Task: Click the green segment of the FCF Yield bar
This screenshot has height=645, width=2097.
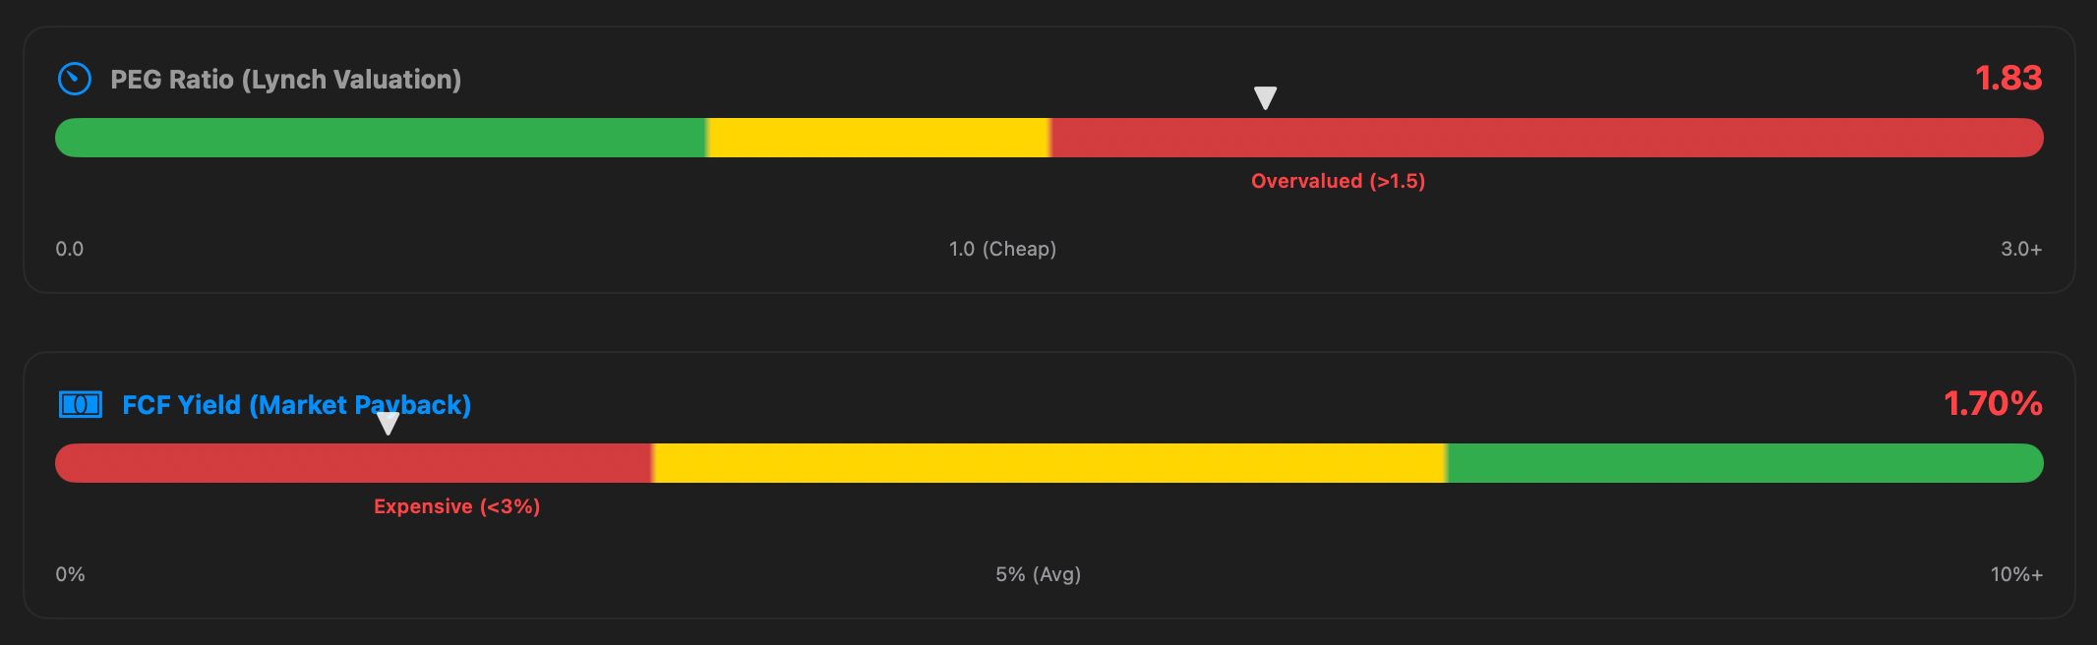Action: coord(1744,463)
